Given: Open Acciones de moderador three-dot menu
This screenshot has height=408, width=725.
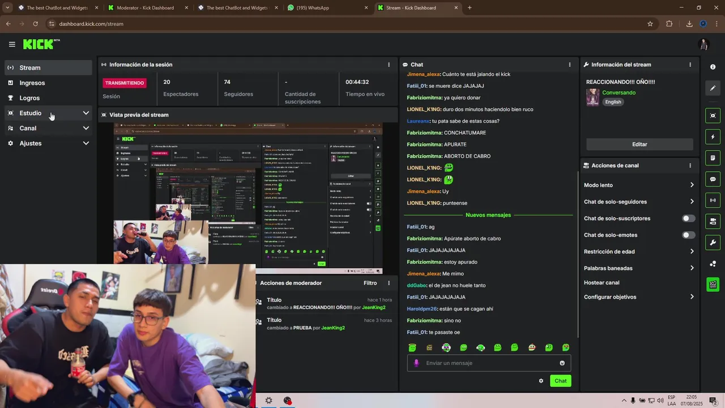Looking at the screenshot, I should coord(389,283).
